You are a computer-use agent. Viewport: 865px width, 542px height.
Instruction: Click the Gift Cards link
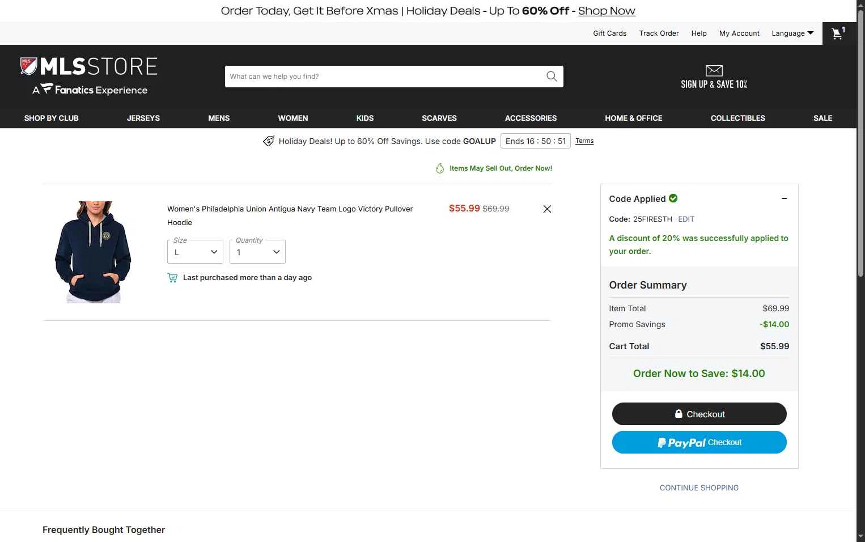pos(610,33)
